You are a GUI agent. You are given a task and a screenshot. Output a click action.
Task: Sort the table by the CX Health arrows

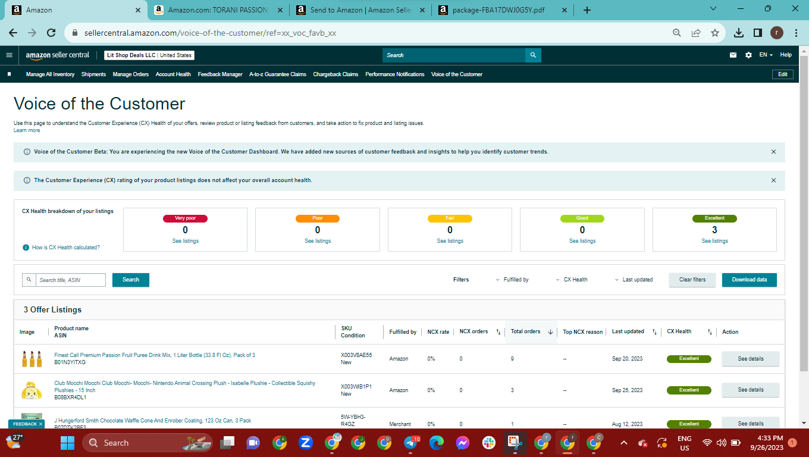pyautogui.click(x=710, y=331)
